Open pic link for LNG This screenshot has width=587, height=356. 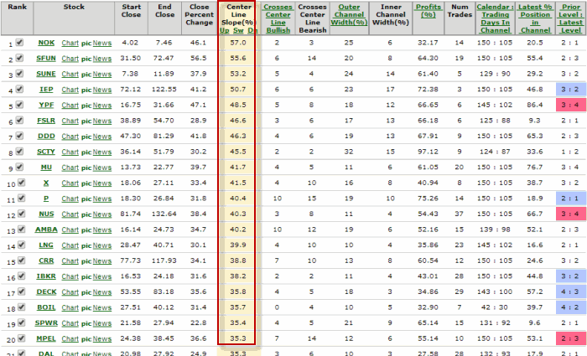tap(86, 245)
